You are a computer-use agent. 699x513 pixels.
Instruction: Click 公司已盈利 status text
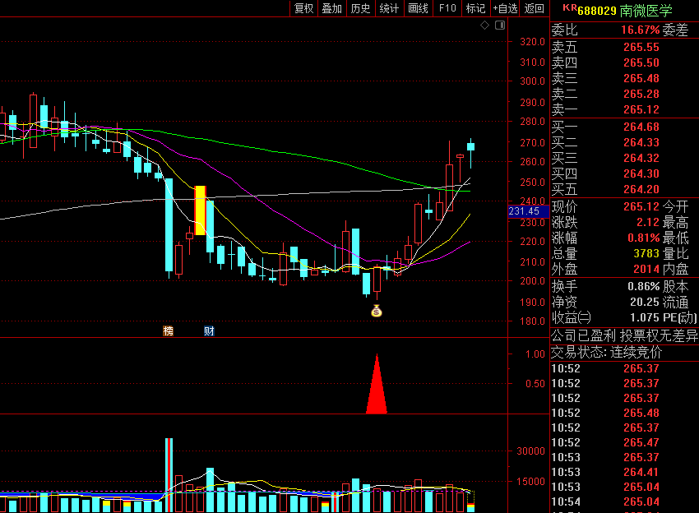[x=583, y=335]
